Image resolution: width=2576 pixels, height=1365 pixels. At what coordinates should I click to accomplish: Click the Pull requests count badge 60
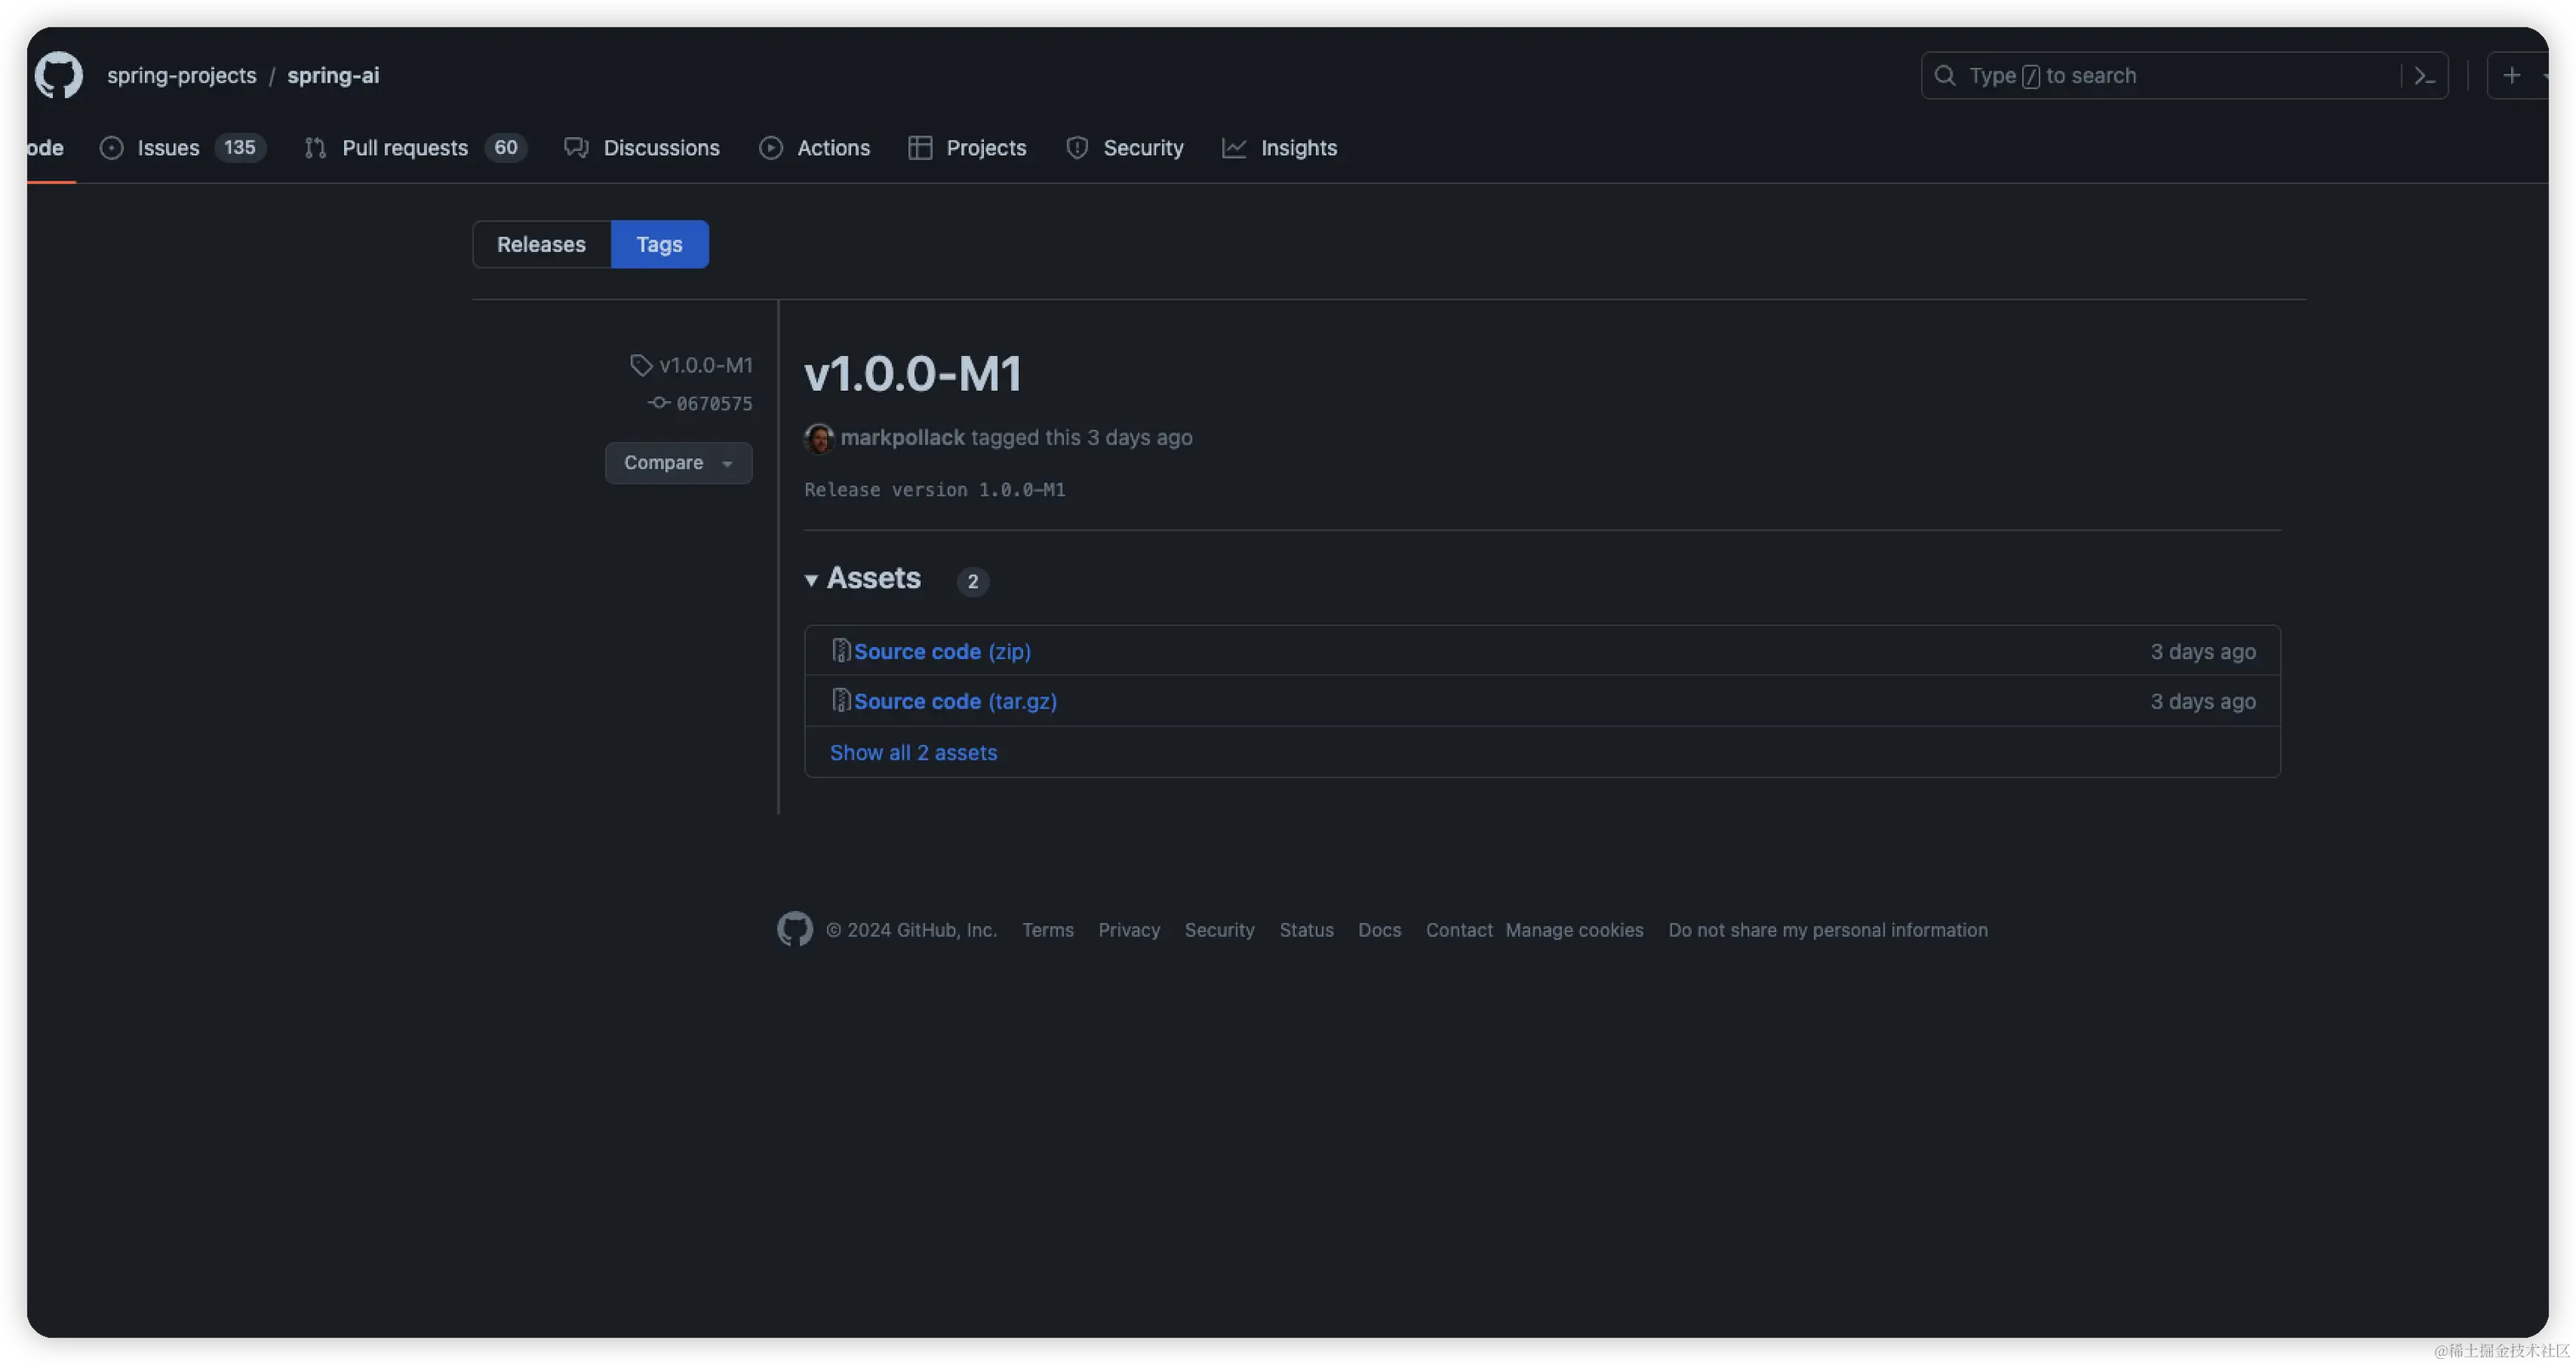[506, 148]
